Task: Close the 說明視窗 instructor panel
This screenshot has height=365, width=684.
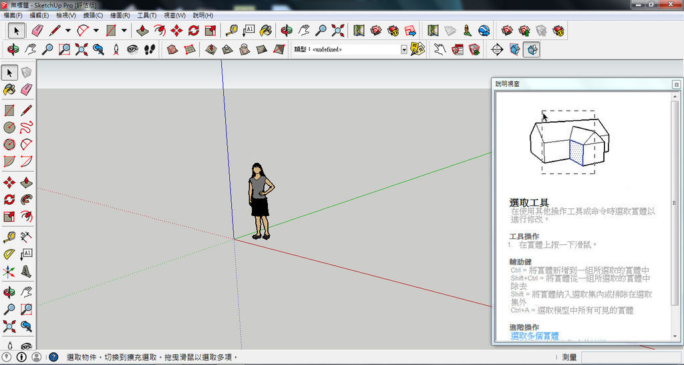Action: (x=676, y=84)
